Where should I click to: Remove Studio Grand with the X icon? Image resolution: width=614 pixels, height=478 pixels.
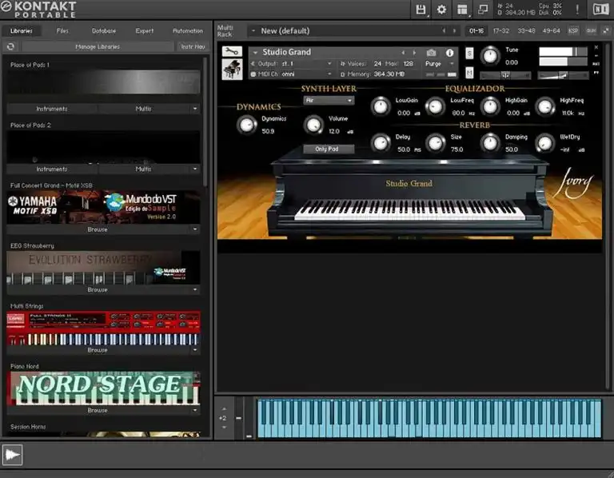596,47
